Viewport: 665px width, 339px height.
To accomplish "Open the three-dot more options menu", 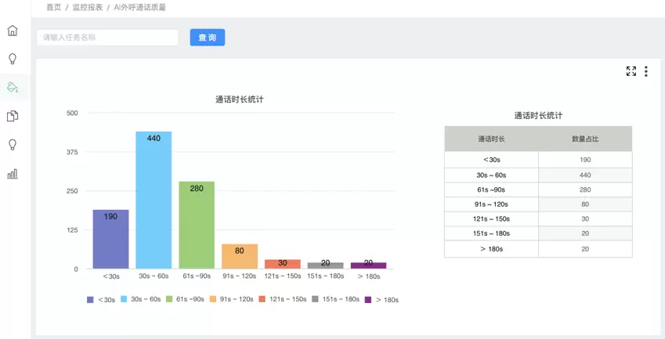I will coord(646,71).
